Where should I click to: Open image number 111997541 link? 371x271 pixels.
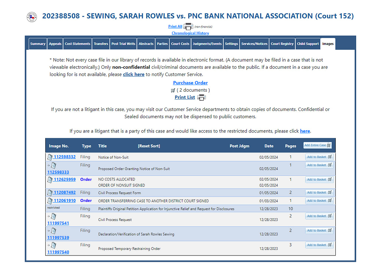pos(58,223)
